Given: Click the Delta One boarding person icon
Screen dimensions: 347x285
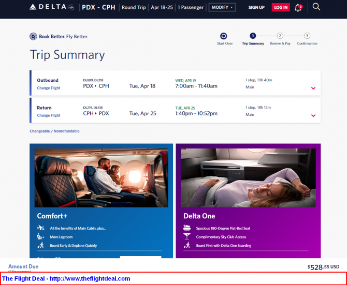Looking at the screenshot, I should click(x=187, y=245).
